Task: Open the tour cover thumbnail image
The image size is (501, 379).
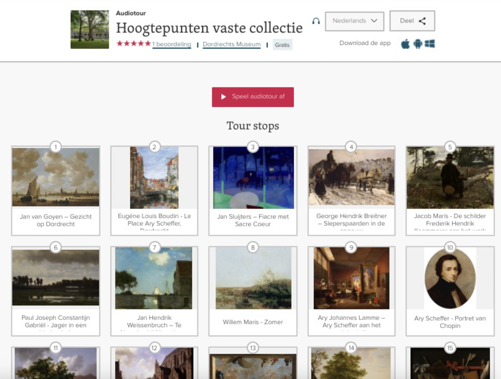Action: pos(90,30)
